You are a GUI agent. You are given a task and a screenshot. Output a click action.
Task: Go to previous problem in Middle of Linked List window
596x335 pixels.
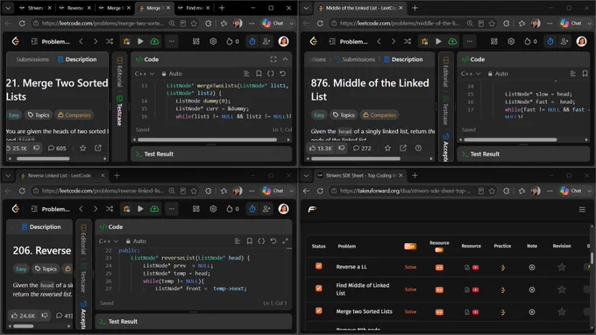tap(379, 41)
